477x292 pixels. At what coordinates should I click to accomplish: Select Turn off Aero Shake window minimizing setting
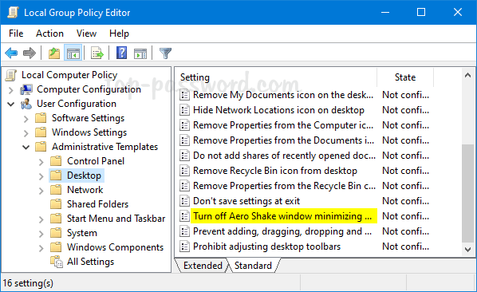point(282,216)
